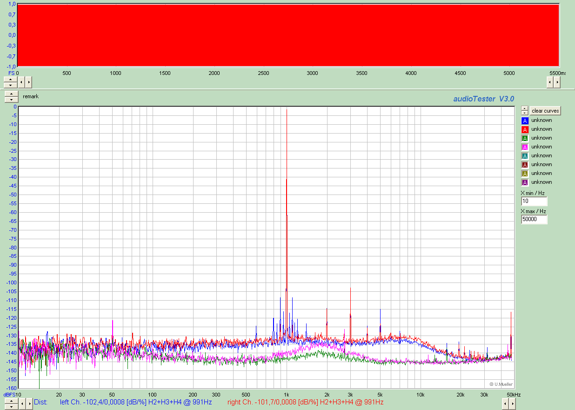Screen dimensions: 575x410
Task: Click the unknown label beside the red curve
Action: (x=542, y=129)
